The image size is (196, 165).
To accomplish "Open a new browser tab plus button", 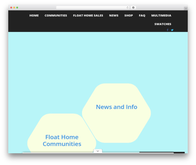I will coord(186,9).
